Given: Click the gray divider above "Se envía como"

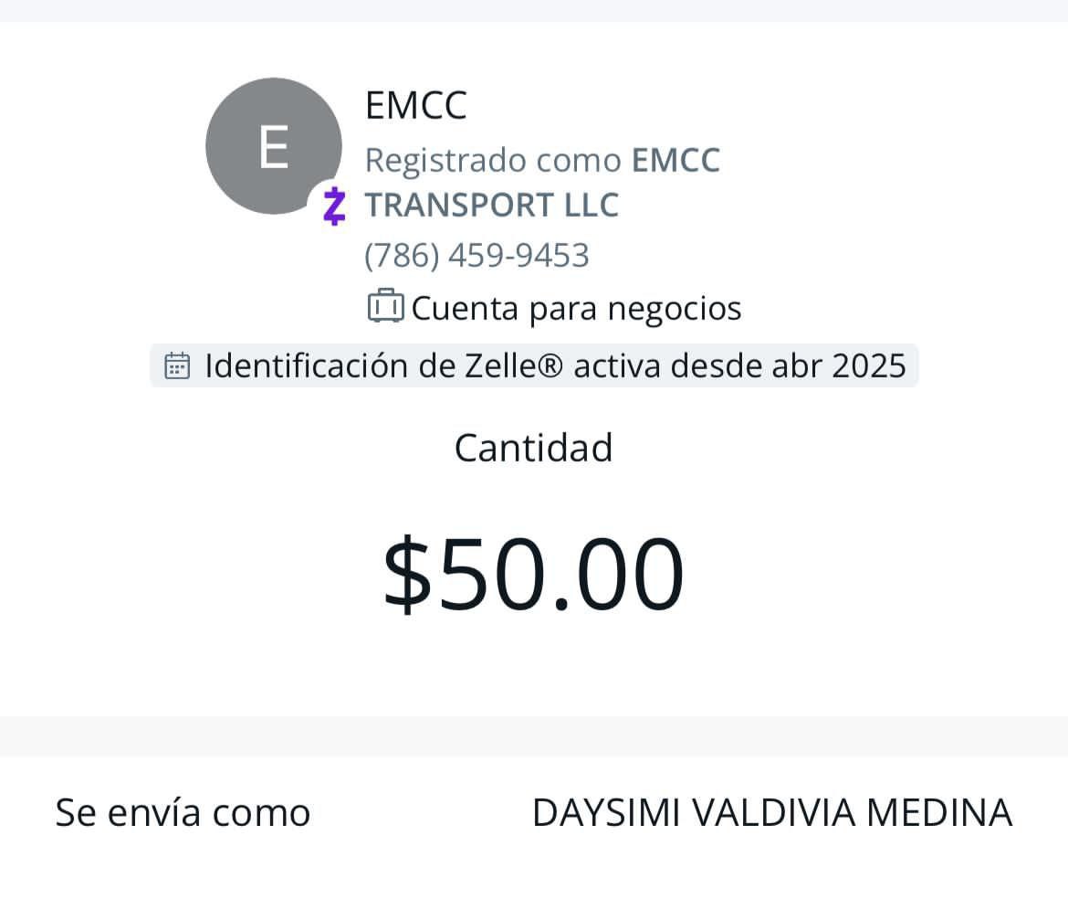Looking at the screenshot, I should 534,736.
